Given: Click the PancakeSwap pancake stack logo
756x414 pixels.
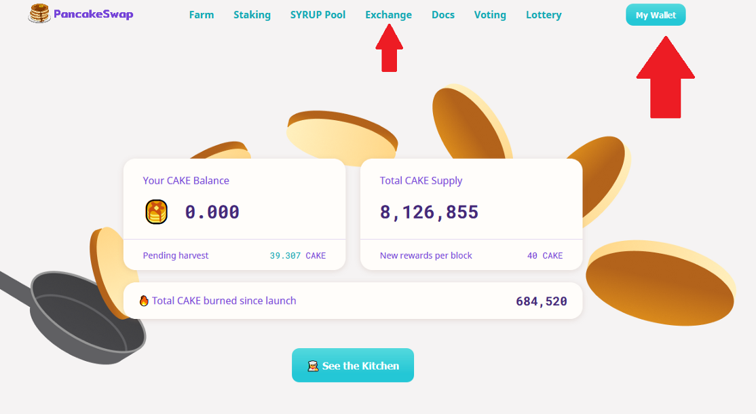Looking at the screenshot, I should coord(39,14).
